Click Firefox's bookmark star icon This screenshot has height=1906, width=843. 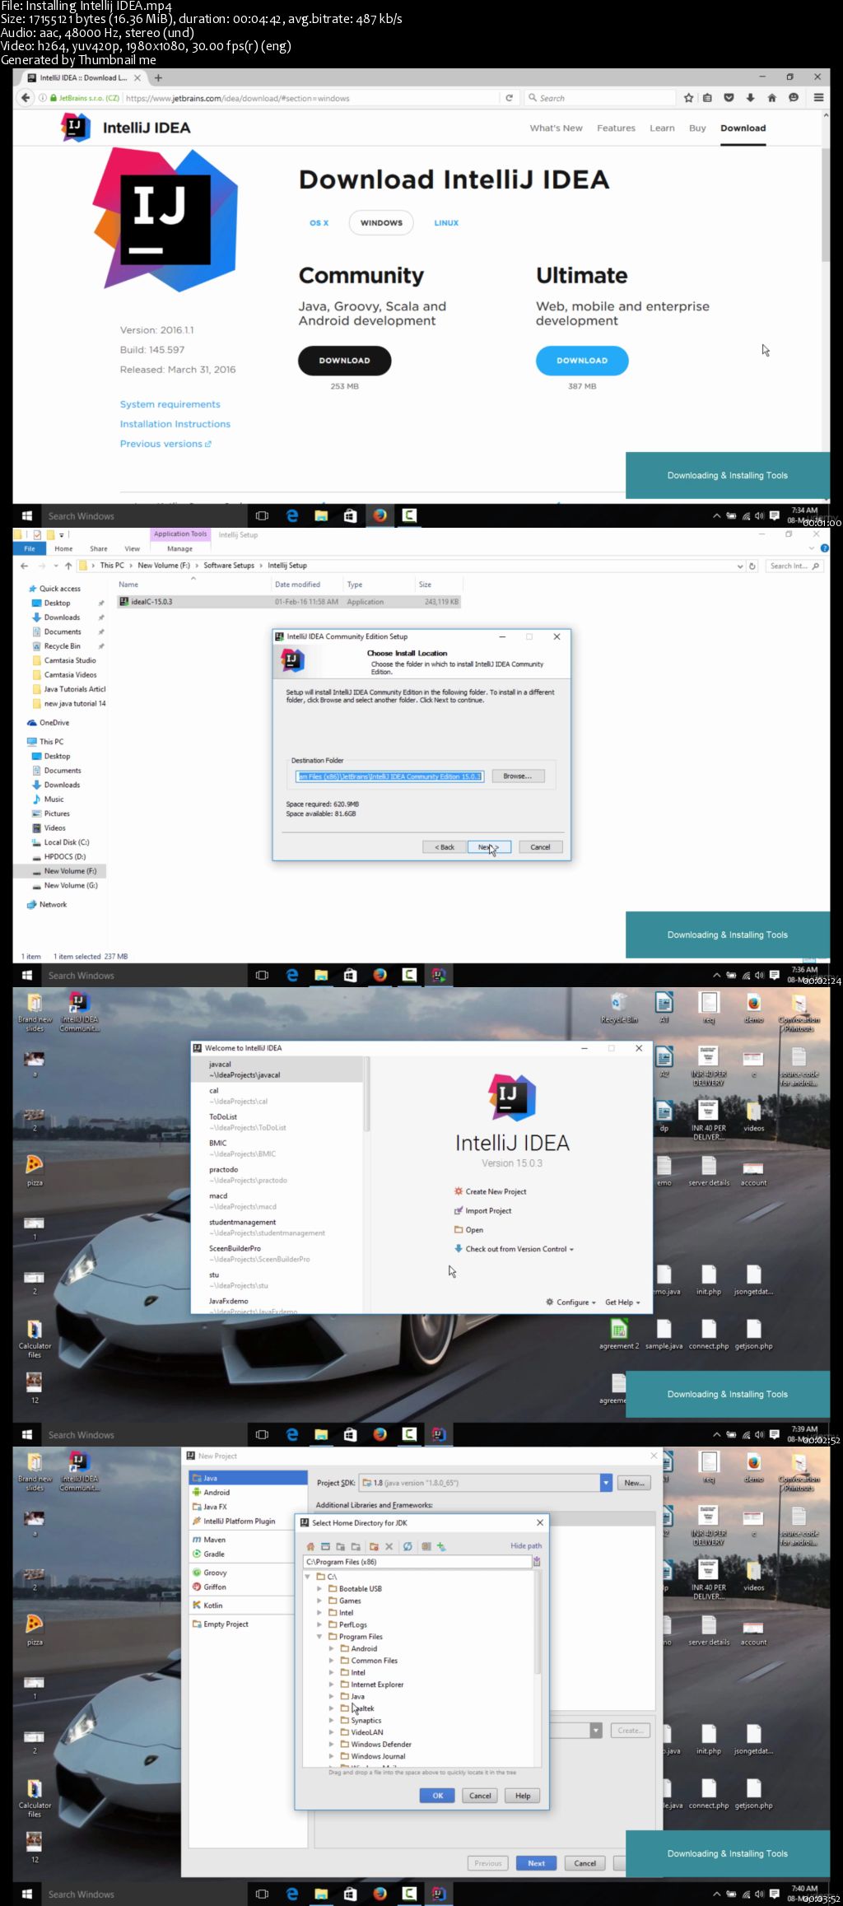click(688, 98)
